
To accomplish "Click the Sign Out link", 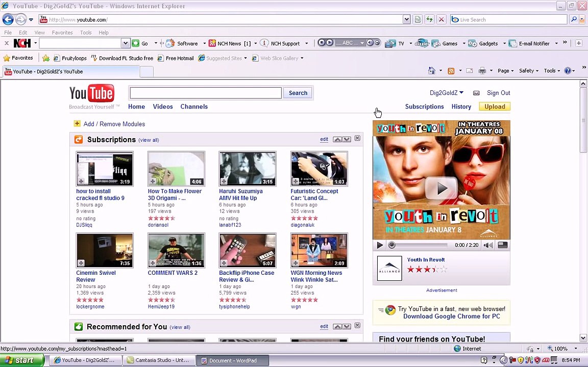I will pos(498,93).
